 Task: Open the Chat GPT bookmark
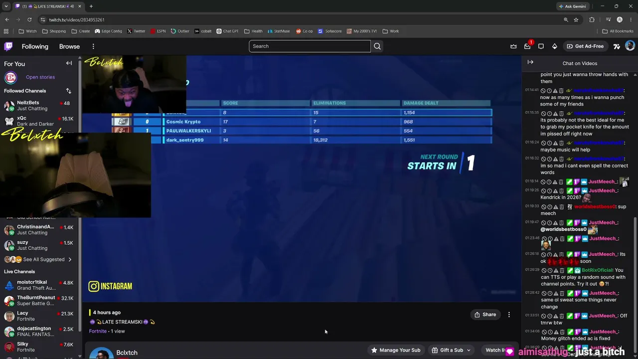click(227, 31)
